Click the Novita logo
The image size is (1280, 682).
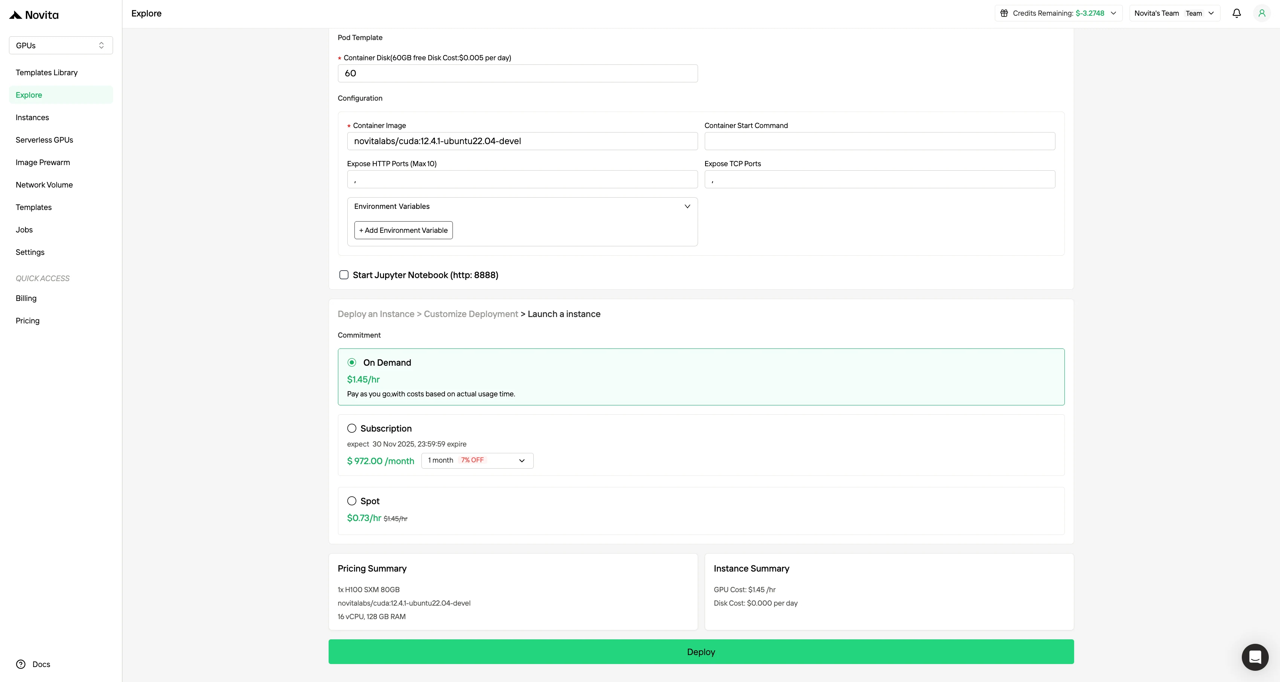(34, 15)
